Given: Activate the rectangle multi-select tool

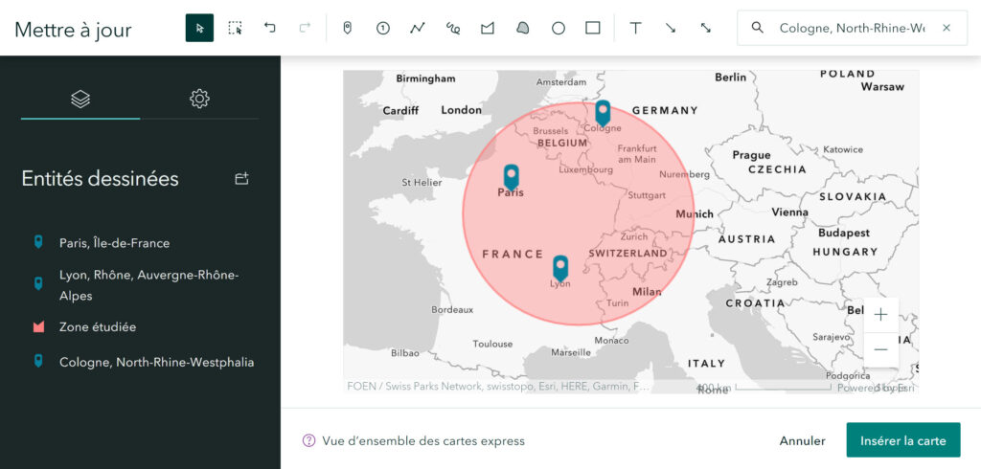Looking at the screenshot, I should point(235,28).
